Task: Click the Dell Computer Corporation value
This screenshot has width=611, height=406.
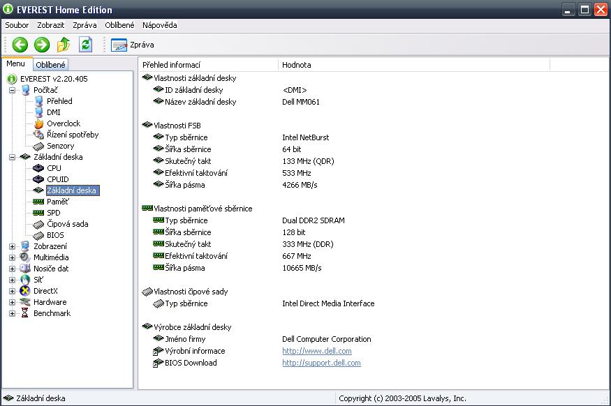Action: (327, 339)
